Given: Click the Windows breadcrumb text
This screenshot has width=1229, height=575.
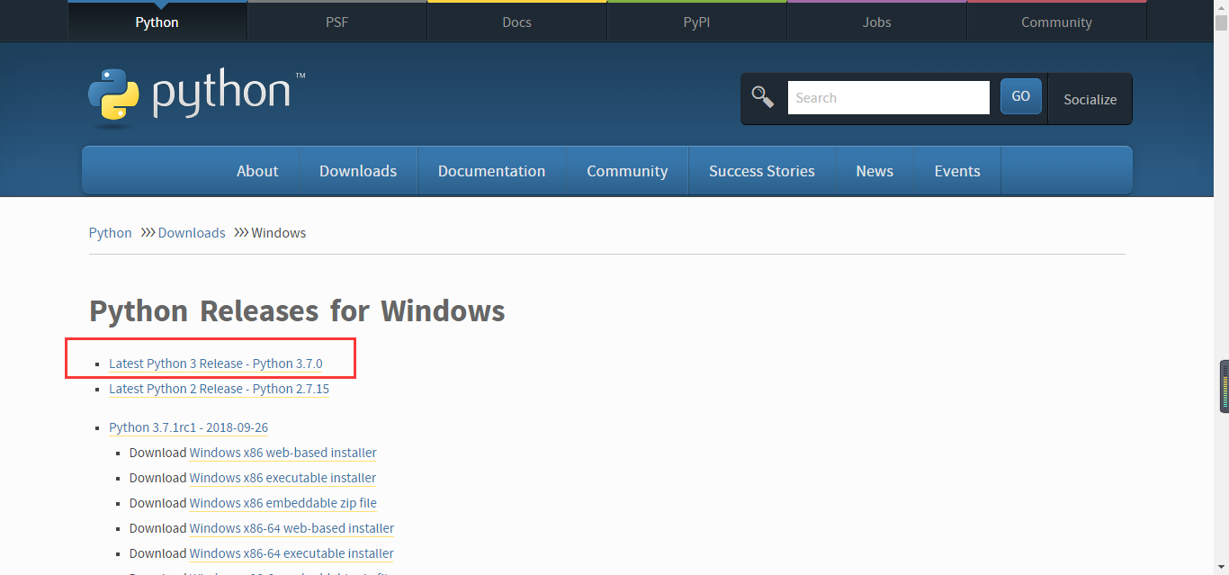Looking at the screenshot, I should [x=279, y=233].
